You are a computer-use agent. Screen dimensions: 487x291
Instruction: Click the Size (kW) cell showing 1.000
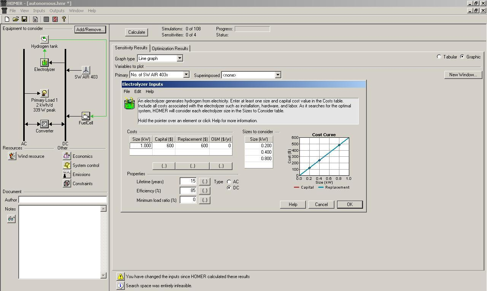pyautogui.click(x=141, y=146)
